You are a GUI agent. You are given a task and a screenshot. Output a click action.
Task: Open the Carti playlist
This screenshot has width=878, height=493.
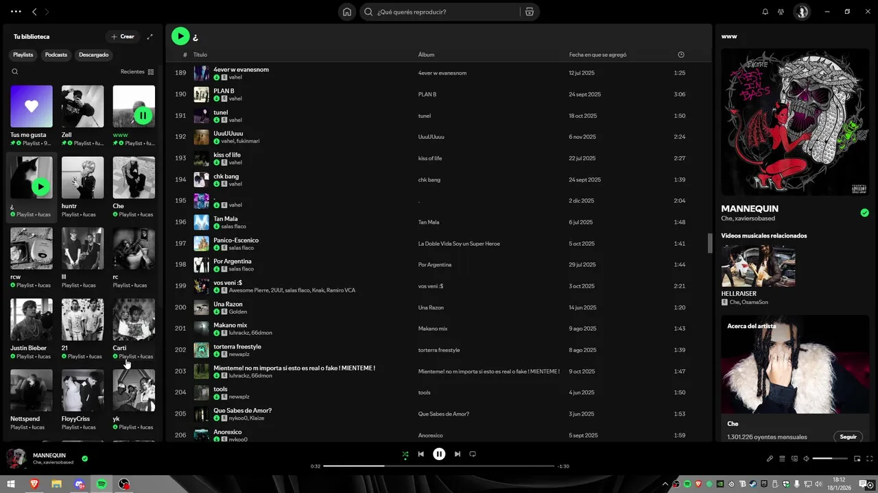pos(134,319)
